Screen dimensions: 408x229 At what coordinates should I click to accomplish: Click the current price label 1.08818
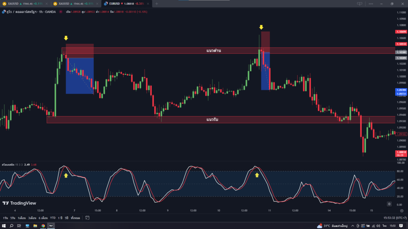pos(401,153)
